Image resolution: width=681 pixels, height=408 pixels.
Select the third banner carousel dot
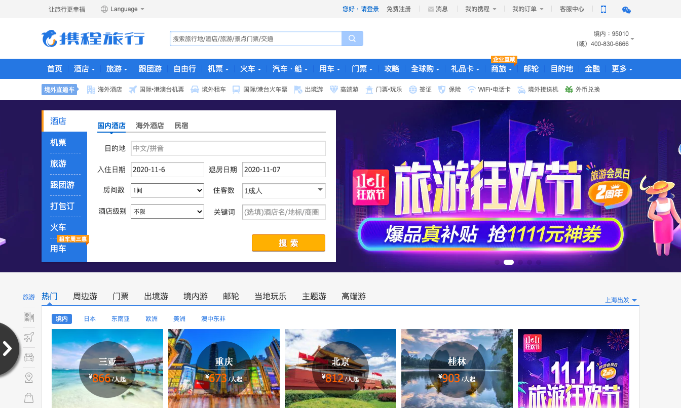pyautogui.click(x=521, y=262)
